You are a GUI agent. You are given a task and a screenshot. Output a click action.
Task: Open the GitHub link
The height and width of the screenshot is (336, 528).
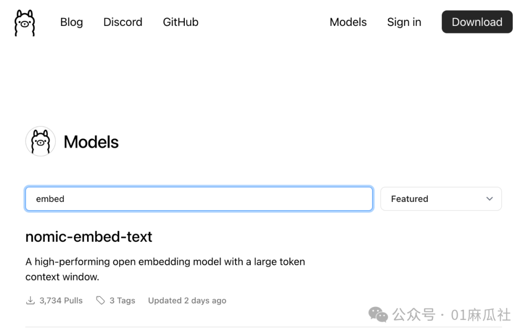tap(180, 22)
